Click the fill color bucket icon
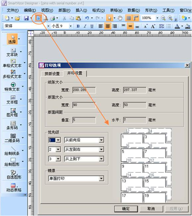Image resolution: width=192 pixels, height=216 pixels. point(188,26)
